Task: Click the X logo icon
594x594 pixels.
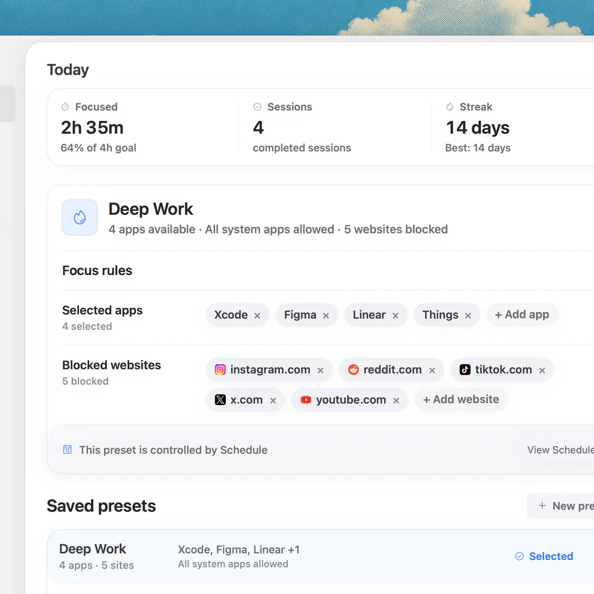Action: 220,400
